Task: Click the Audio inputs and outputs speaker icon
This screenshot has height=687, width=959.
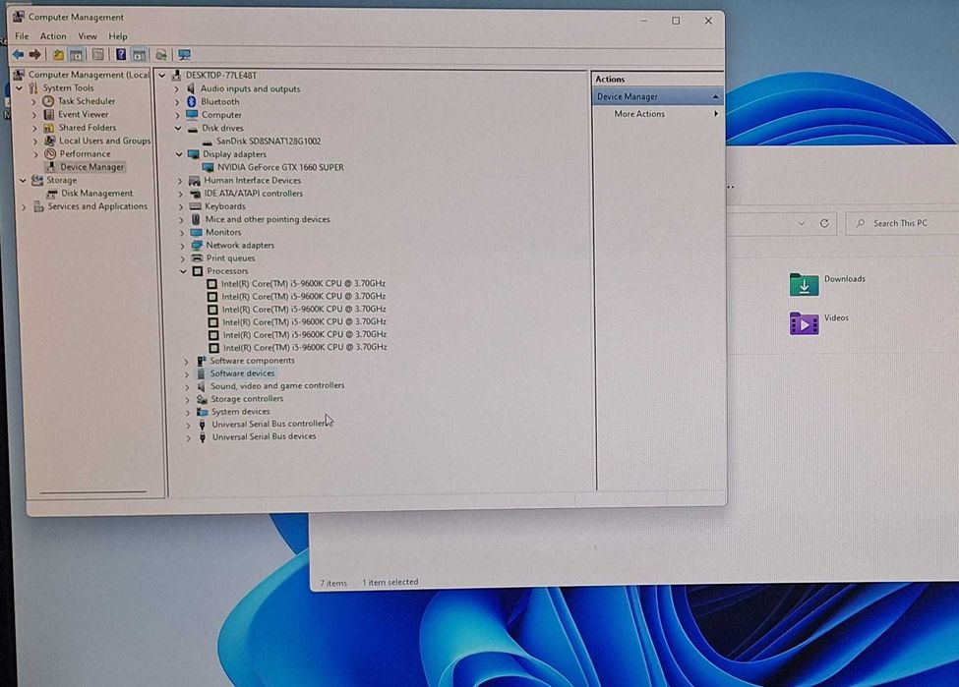Action: (191, 88)
